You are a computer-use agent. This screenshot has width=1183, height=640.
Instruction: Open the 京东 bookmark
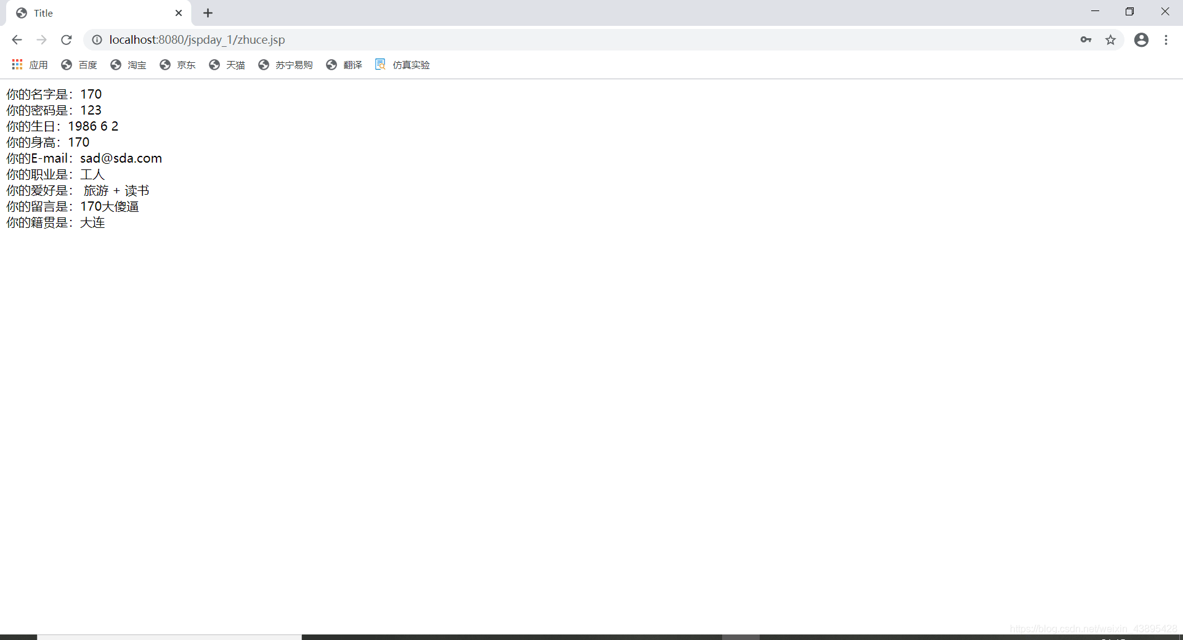click(x=177, y=65)
